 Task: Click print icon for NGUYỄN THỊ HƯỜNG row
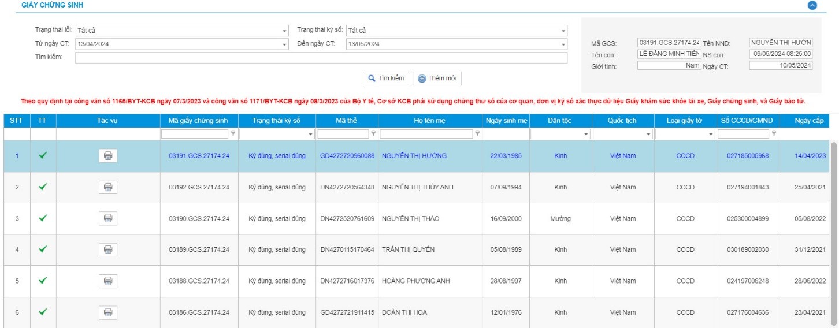click(107, 156)
